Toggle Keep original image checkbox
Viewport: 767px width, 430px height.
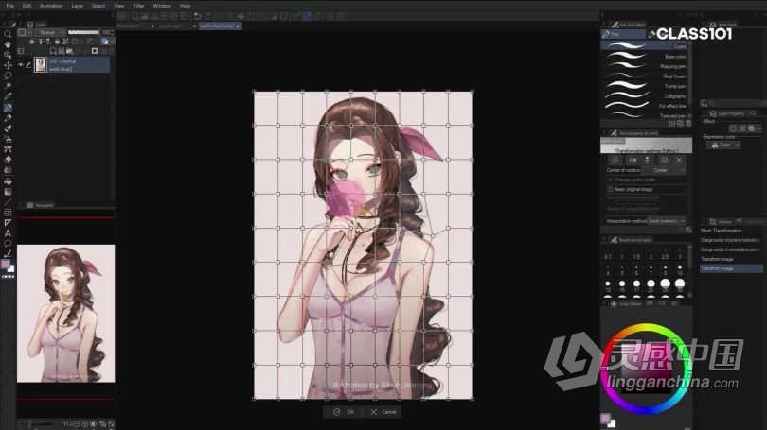point(610,189)
